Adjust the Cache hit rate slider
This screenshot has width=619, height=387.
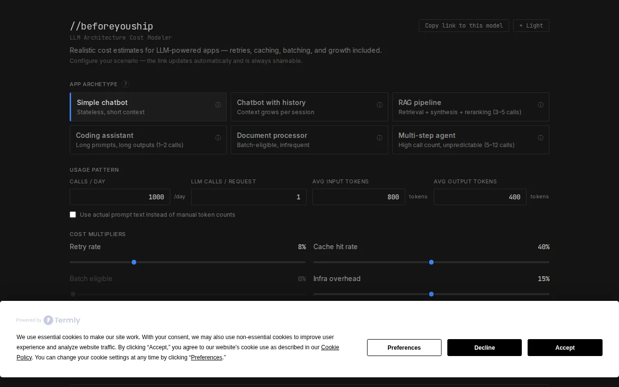[x=431, y=262]
